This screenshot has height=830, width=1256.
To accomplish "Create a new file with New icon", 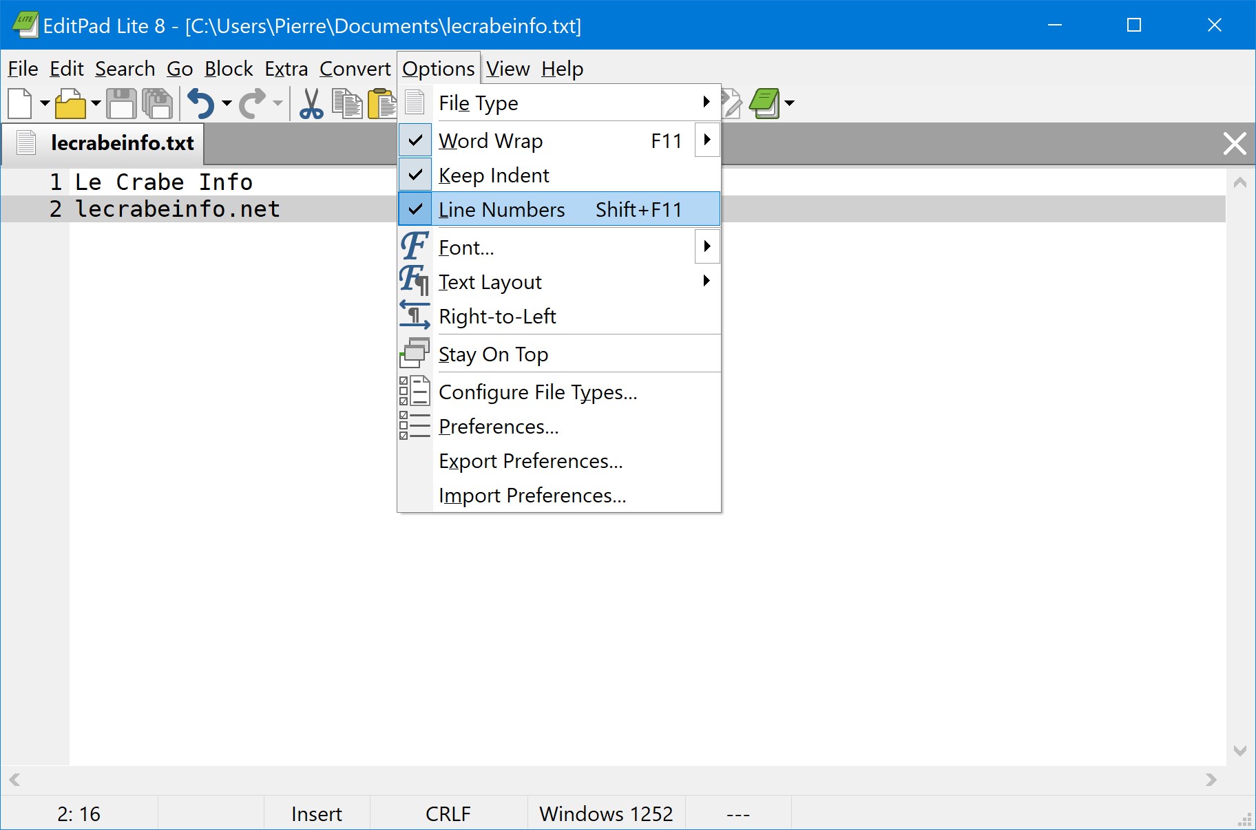I will [20, 104].
